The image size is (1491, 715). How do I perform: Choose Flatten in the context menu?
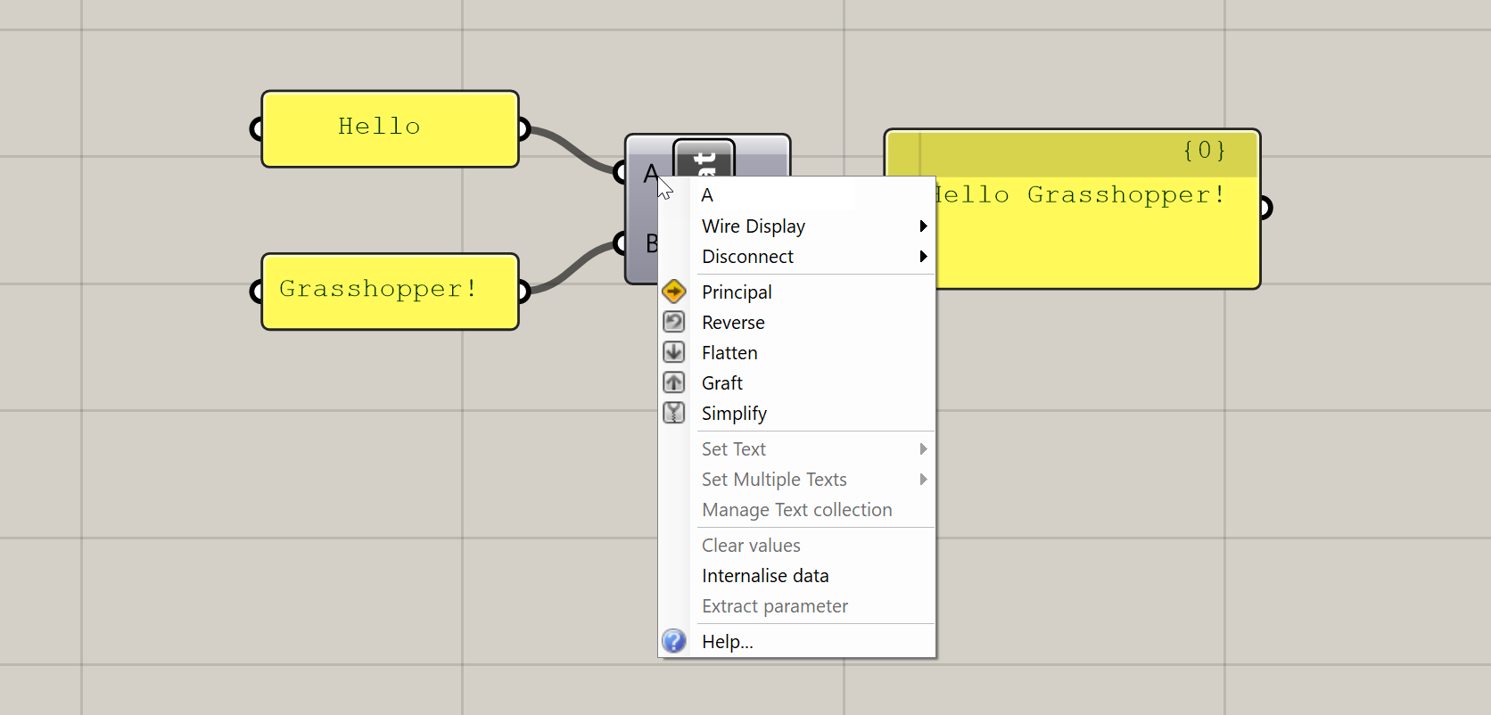click(797, 353)
